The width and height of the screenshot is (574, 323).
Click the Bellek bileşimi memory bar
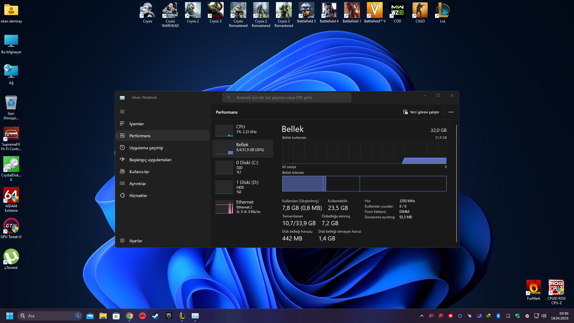tap(364, 184)
